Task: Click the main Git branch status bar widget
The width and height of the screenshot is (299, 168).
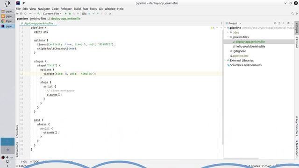Action: tap(267, 166)
